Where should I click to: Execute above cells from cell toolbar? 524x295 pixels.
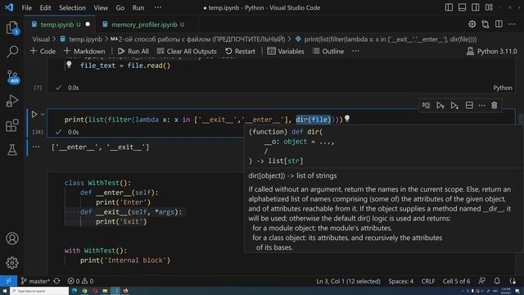(x=440, y=106)
